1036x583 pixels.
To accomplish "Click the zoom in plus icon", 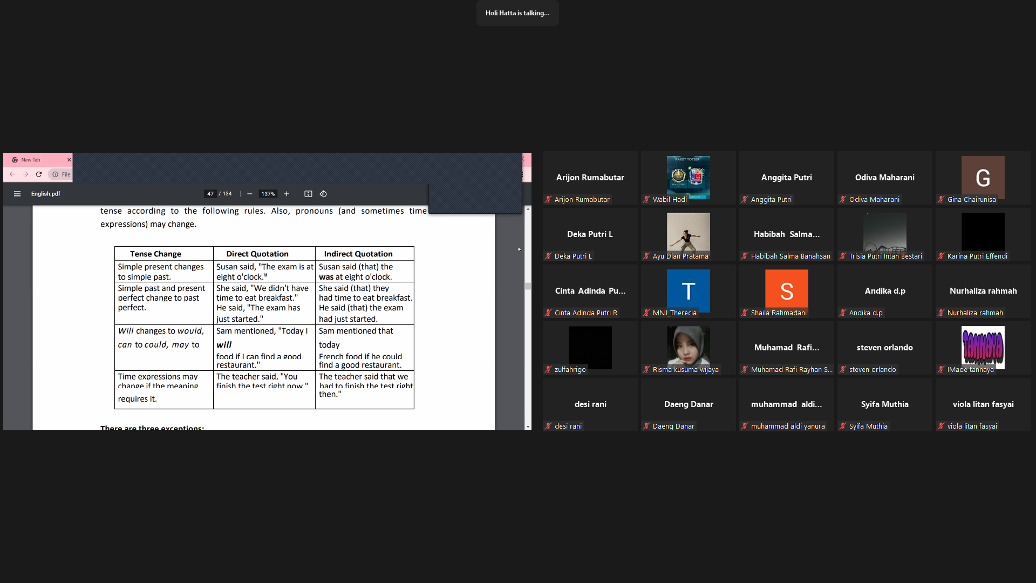I will tap(287, 194).
